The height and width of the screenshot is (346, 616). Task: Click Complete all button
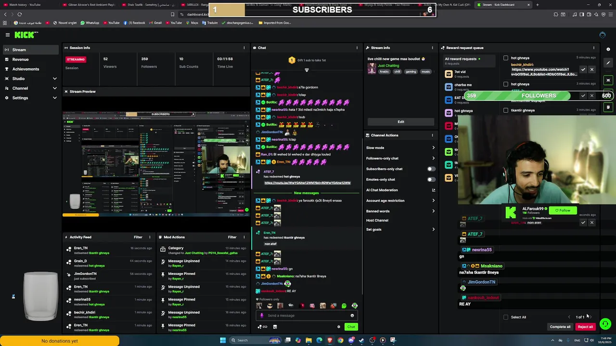(560, 327)
